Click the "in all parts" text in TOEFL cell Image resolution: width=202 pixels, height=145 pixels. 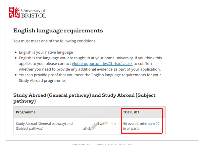coord(131,129)
